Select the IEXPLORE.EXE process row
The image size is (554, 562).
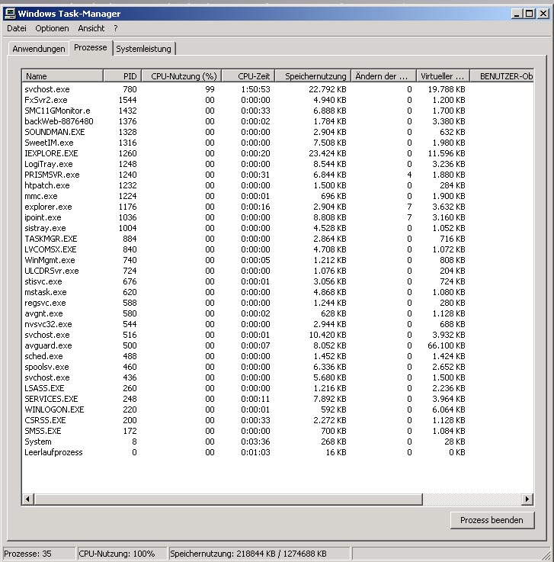click(x=51, y=153)
